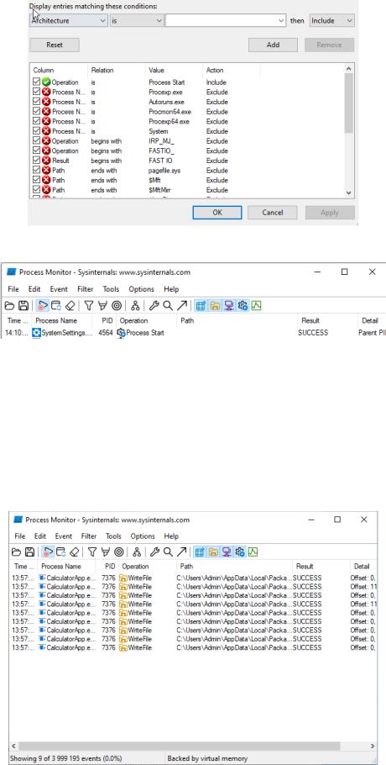Toggle network activity icon in CalculatorApp Process Monitor window
This screenshot has height=765, width=386.
pos(227,551)
